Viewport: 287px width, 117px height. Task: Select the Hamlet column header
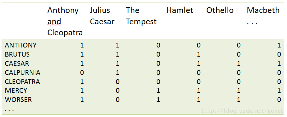(180, 10)
